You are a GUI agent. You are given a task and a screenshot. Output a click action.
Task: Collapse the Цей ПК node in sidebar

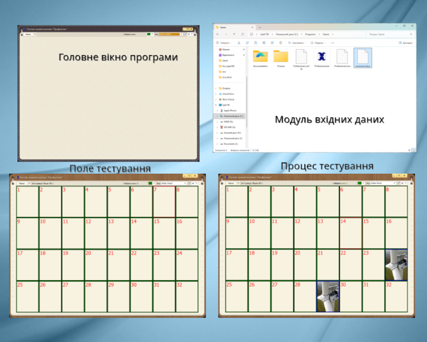[216, 105]
